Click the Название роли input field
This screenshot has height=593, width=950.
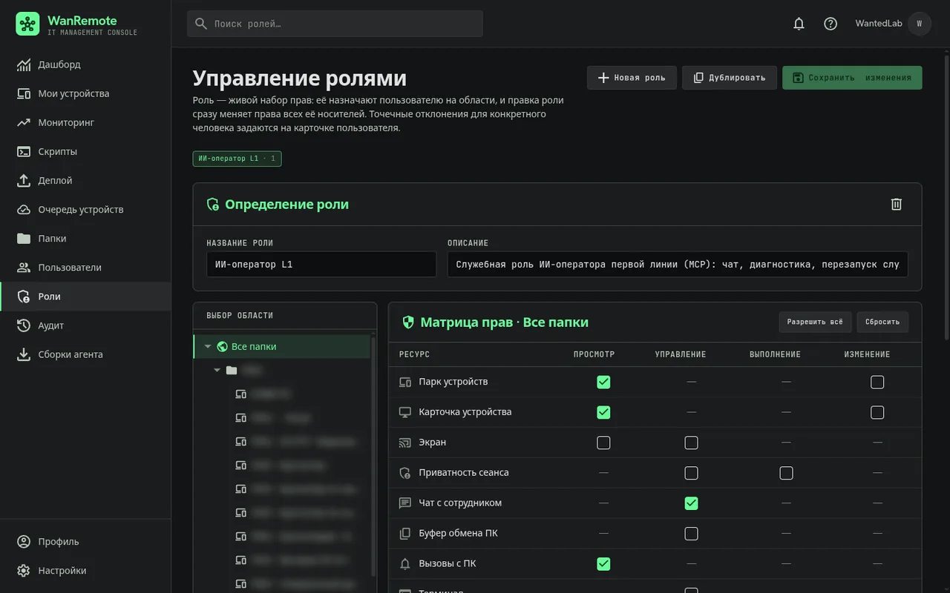point(321,264)
